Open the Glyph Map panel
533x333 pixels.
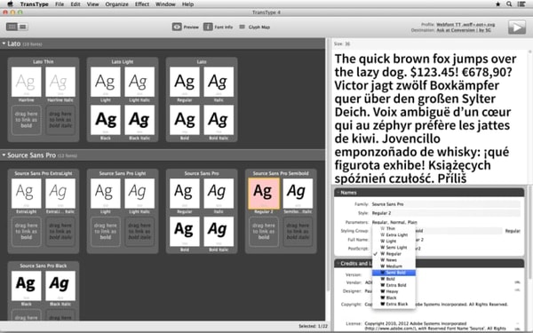tap(255, 27)
